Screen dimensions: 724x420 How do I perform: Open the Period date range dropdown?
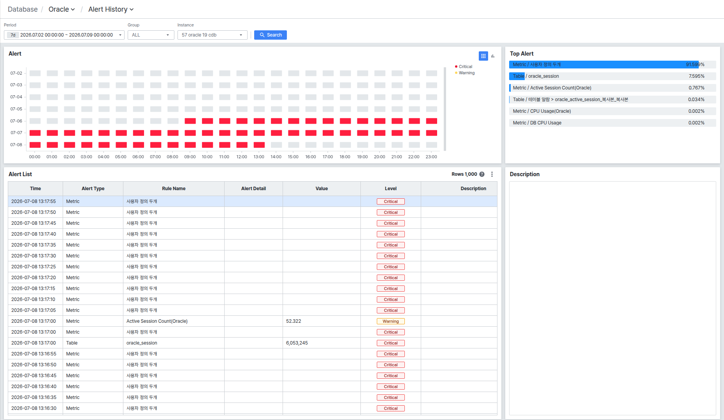coord(64,35)
